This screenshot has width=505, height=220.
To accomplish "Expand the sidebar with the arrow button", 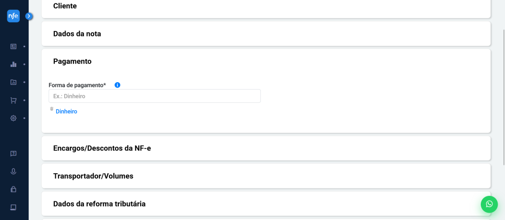I will pyautogui.click(x=29, y=16).
